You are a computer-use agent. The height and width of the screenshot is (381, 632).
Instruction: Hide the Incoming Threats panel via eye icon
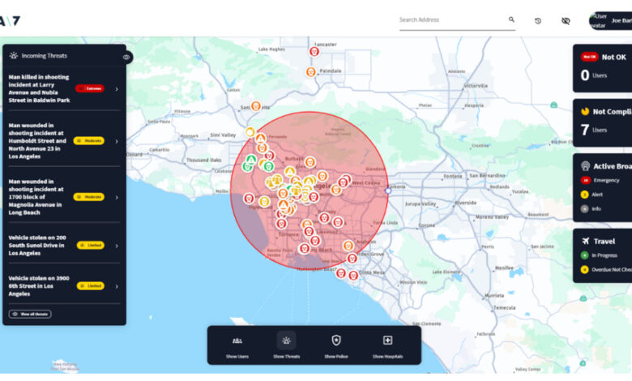[126, 57]
